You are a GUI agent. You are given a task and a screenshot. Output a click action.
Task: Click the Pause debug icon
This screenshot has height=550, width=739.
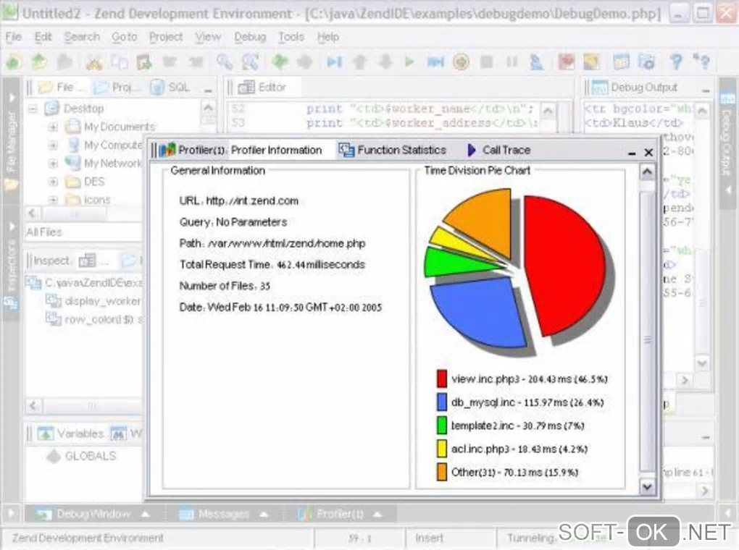point(512,62)
